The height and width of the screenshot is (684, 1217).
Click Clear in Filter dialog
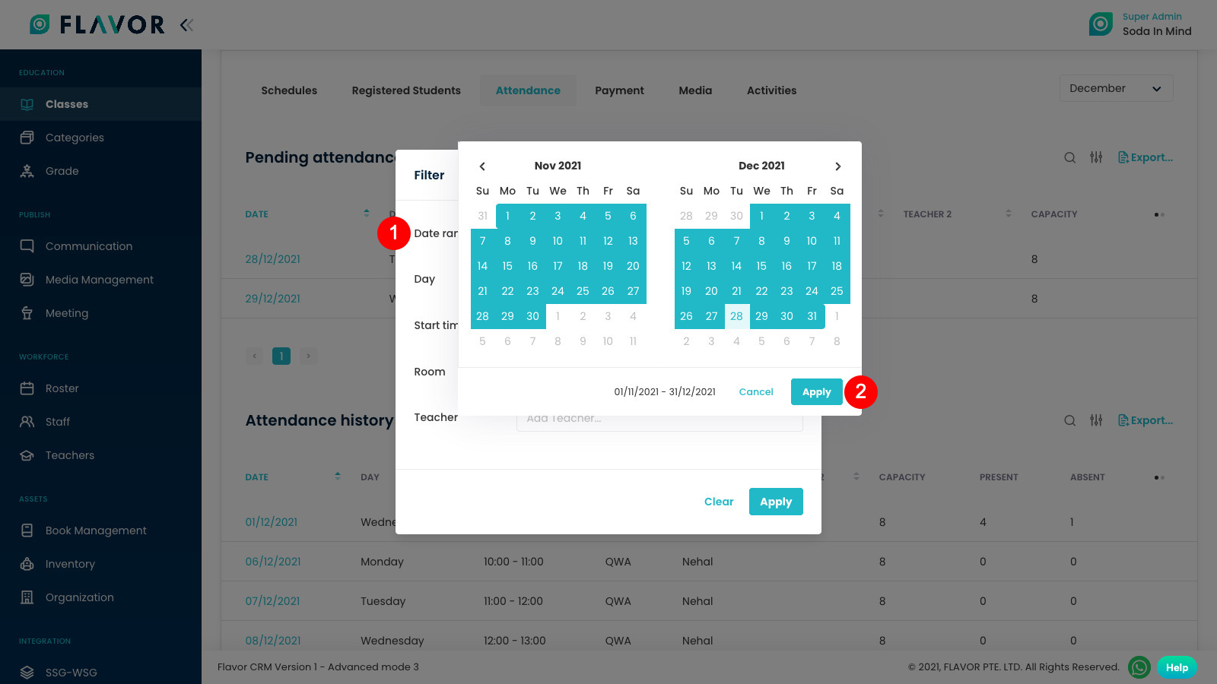pyautogui.click(x=719, y=502)
